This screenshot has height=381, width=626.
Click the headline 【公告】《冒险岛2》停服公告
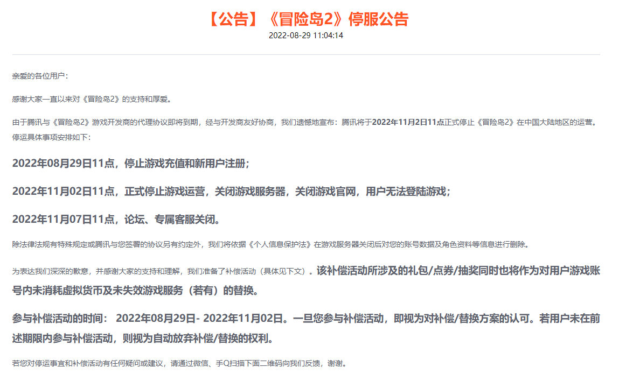click(x=308, y=19)
